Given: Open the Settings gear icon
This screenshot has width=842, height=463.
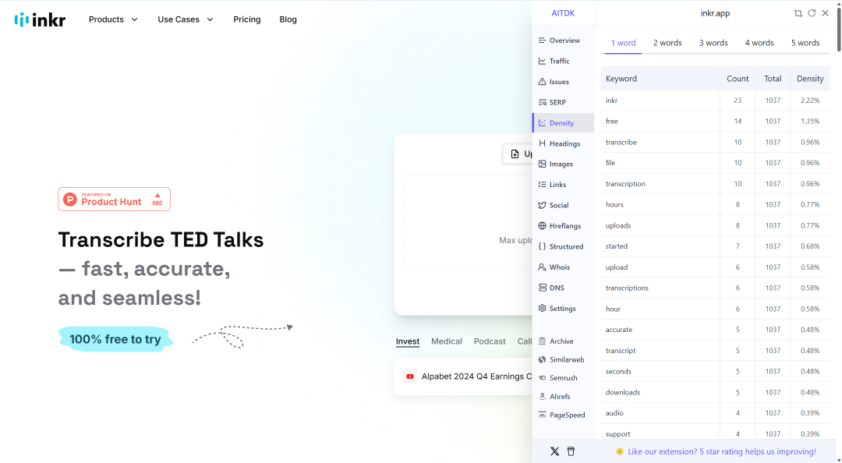Looking at the screenshot, I should click(x=543, y=309).
